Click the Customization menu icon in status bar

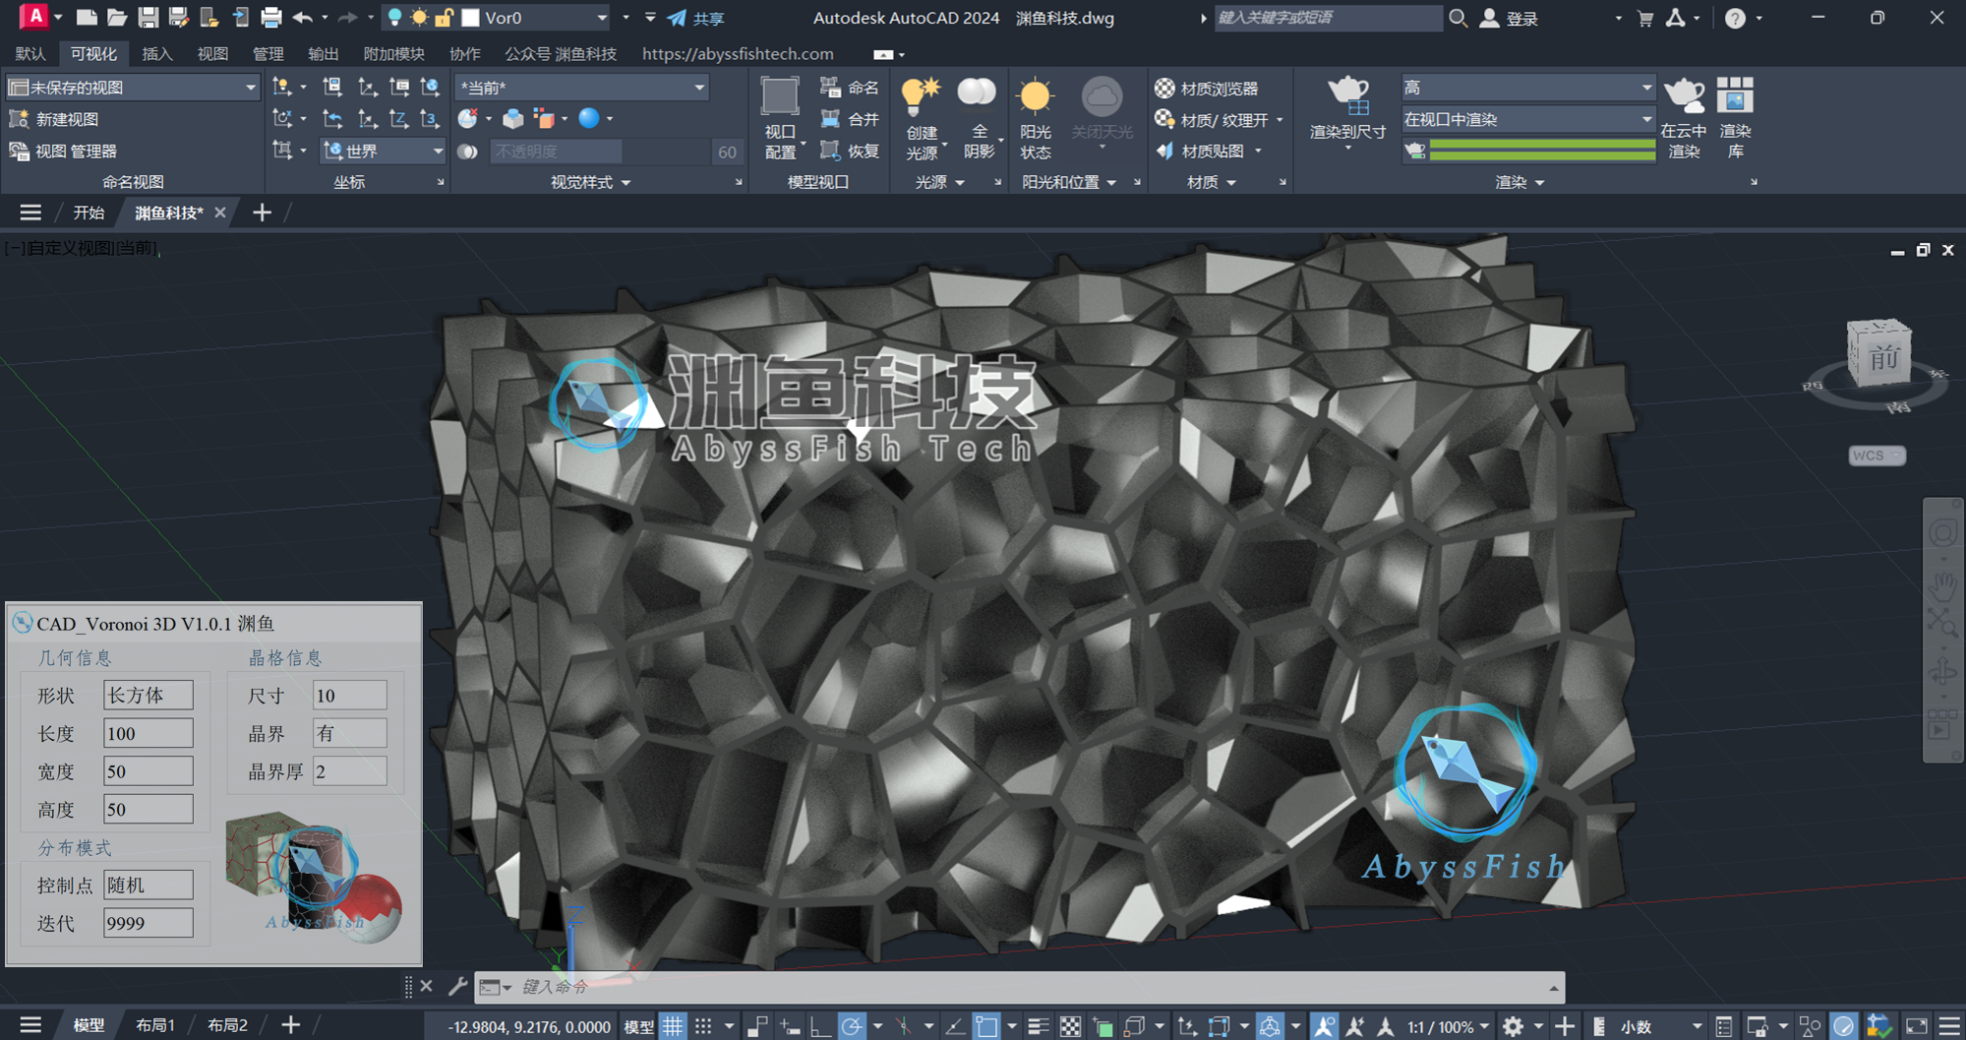[1949, 1026]
